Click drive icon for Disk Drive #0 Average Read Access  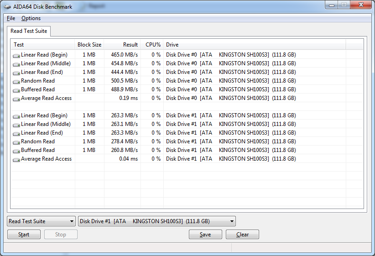[x=16, y=99]
